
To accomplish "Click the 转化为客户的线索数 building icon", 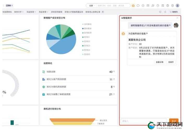I will click(44, 79).
